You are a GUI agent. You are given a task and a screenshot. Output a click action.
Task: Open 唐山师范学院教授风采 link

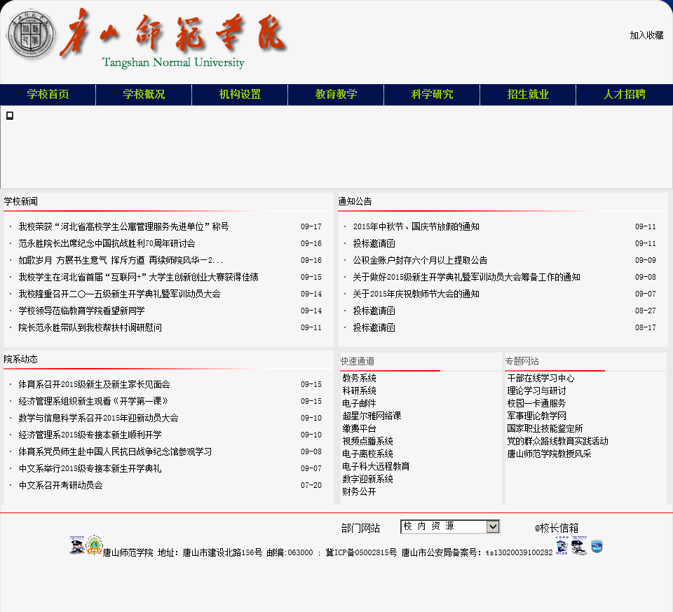click(x=550, y=454)
